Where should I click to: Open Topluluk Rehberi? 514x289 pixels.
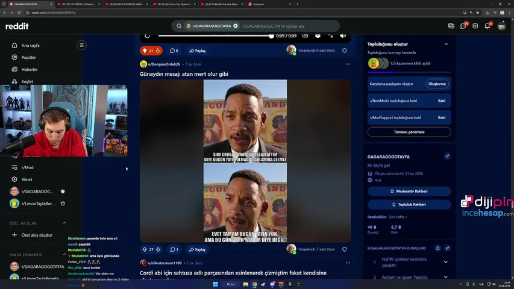pos(409,205)
